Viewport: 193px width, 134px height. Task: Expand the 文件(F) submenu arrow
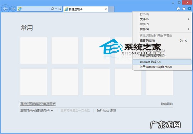[x=189, y=19]
